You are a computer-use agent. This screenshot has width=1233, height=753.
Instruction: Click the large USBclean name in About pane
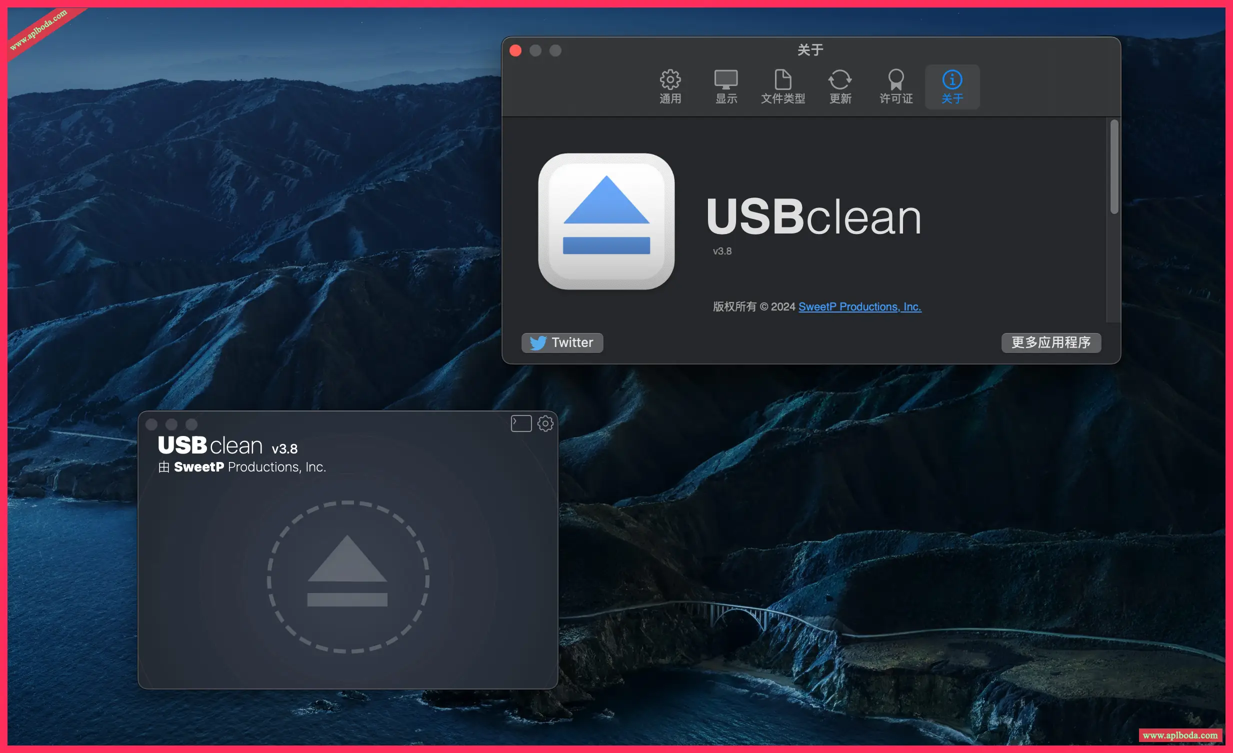click(813, 216)
